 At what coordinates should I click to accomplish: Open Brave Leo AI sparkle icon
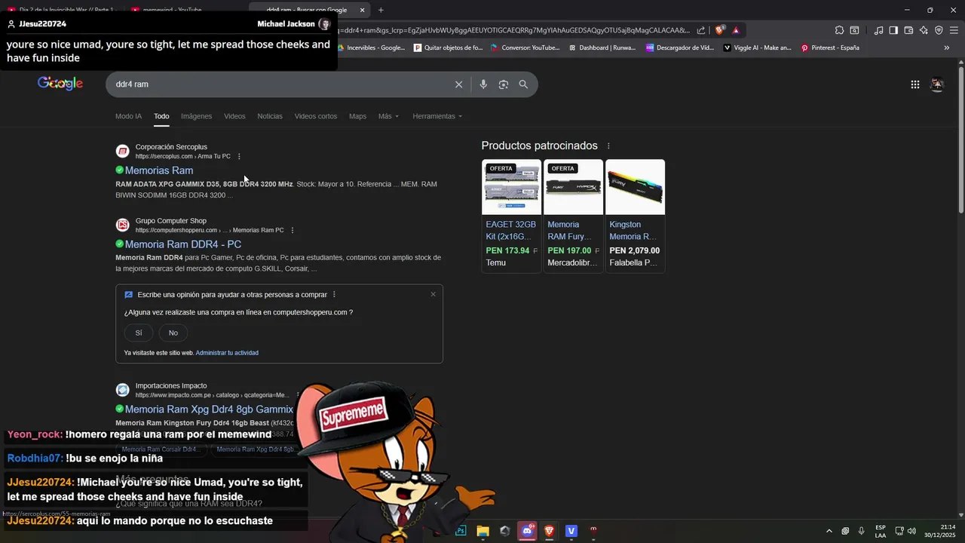pyautogui.click(x=924, y=30)
